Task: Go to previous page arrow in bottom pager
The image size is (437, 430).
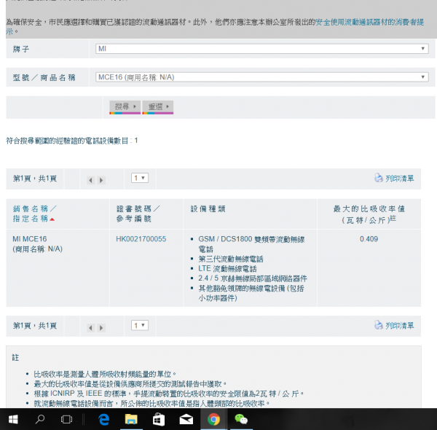Action: [x=90, y=328]
